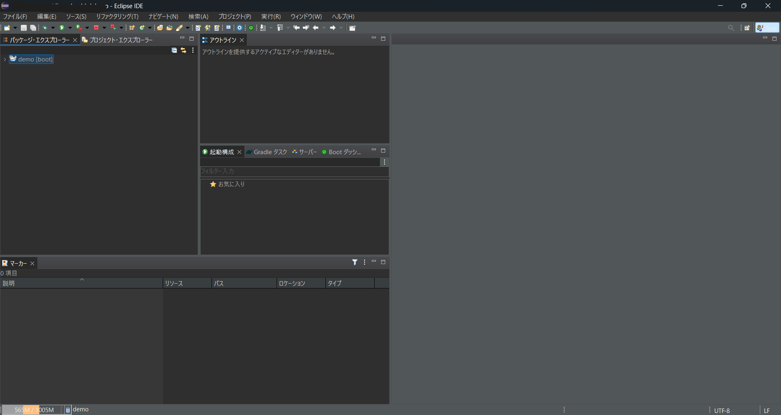Screen dimensions: 781x415
Task: Click the Next Annotation icon
Action: 263,28
